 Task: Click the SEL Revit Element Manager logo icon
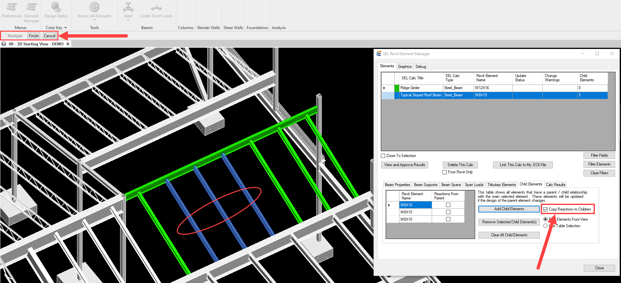379,54
